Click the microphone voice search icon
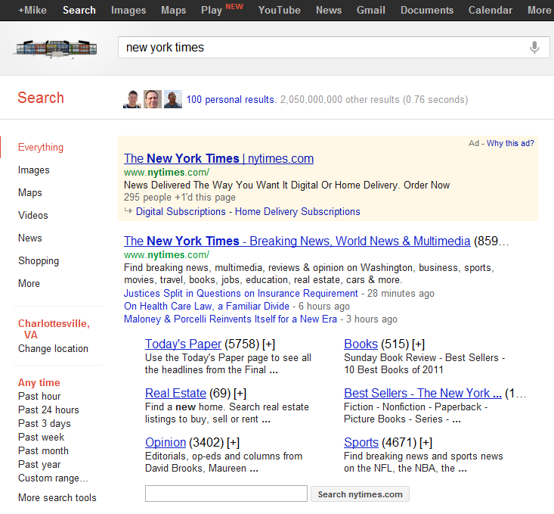554x514 pixels. (534, 47)
